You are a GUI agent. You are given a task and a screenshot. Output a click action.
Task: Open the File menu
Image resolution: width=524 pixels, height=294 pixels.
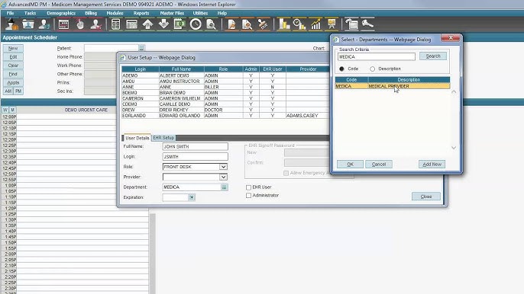pyautogui.click(x=11, y=13)
